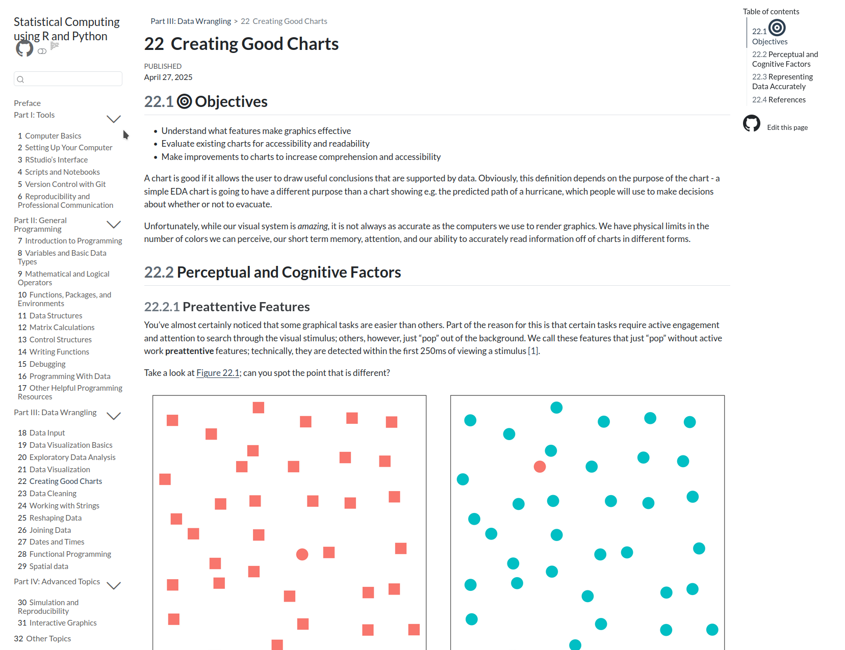Open the GitHub repository icon in the header
This screenshot has height=650, width=845.
(24, 48)
